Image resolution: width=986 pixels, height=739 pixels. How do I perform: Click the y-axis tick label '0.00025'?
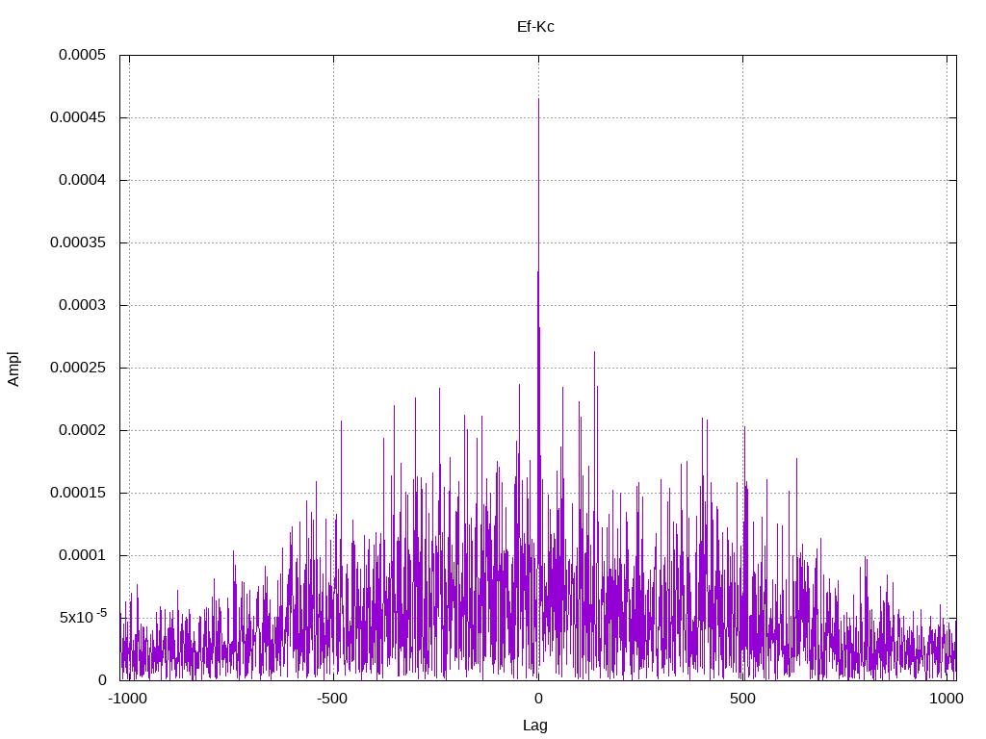[78, 368]
